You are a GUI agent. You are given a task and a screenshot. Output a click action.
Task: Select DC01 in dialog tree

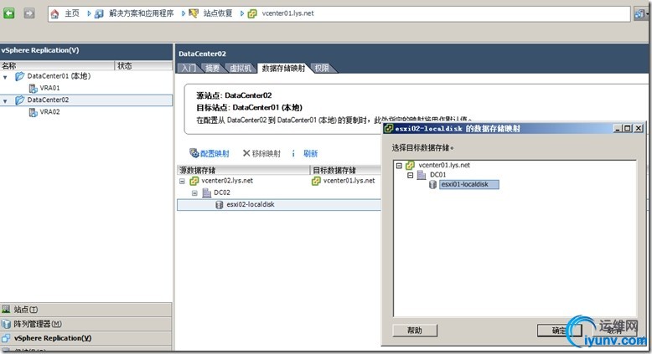[x=437, y=175]
